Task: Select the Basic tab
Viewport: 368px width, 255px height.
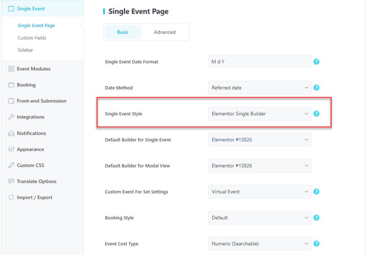Action: point(123,32)
